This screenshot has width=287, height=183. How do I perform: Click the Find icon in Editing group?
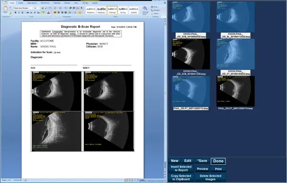click(x=155, y=7)
